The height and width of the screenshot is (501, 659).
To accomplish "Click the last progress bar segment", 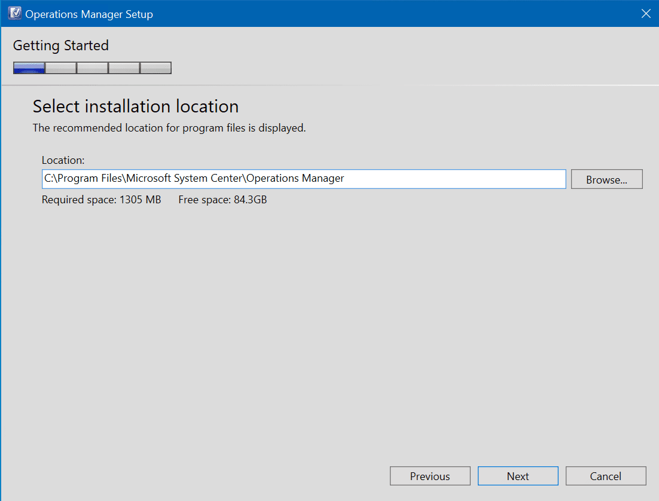I will point(155,67).
